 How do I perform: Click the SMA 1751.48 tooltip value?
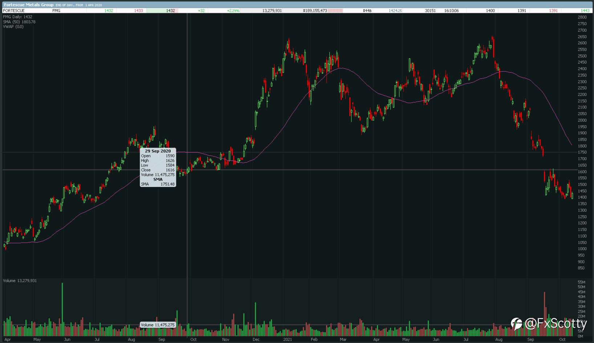(x=167, y=184)
